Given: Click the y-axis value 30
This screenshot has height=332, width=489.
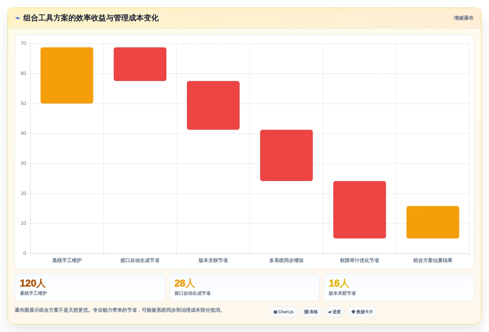Looking at the screenshot, I should [23, 163].
